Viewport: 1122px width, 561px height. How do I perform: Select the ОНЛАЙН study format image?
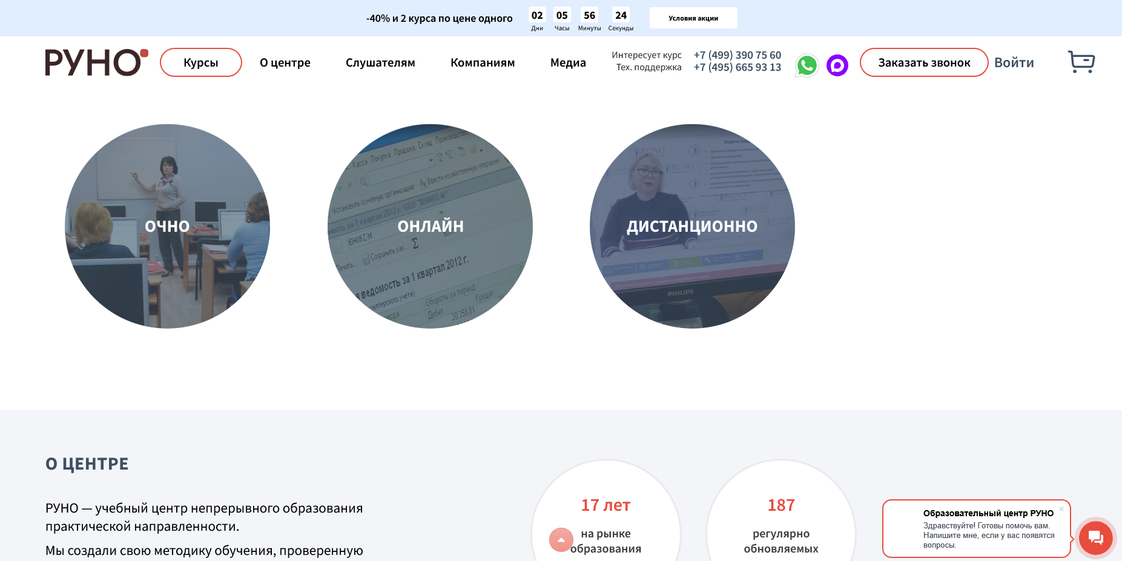[x=431, y=226]
